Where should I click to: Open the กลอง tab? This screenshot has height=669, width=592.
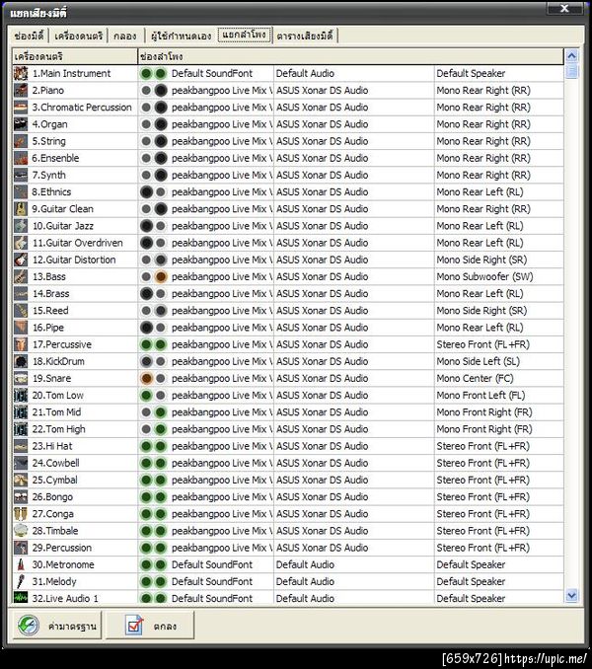pyautogui.click(x=125, y=36)
